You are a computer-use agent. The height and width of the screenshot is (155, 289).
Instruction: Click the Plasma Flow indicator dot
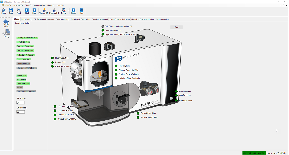click(116, 70)
